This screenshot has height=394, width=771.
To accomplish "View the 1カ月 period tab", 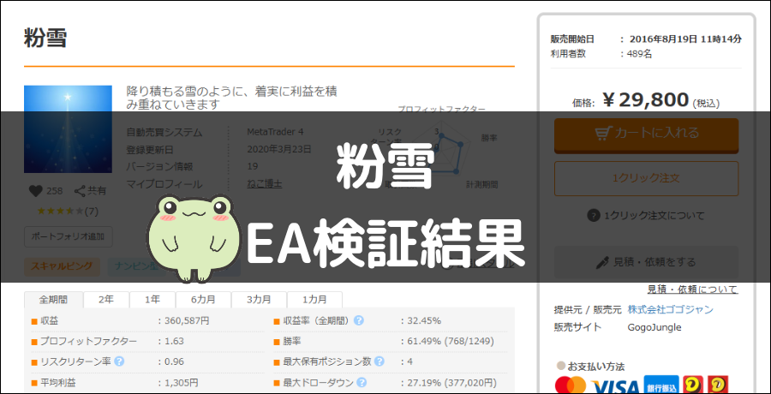I will 314,300.
